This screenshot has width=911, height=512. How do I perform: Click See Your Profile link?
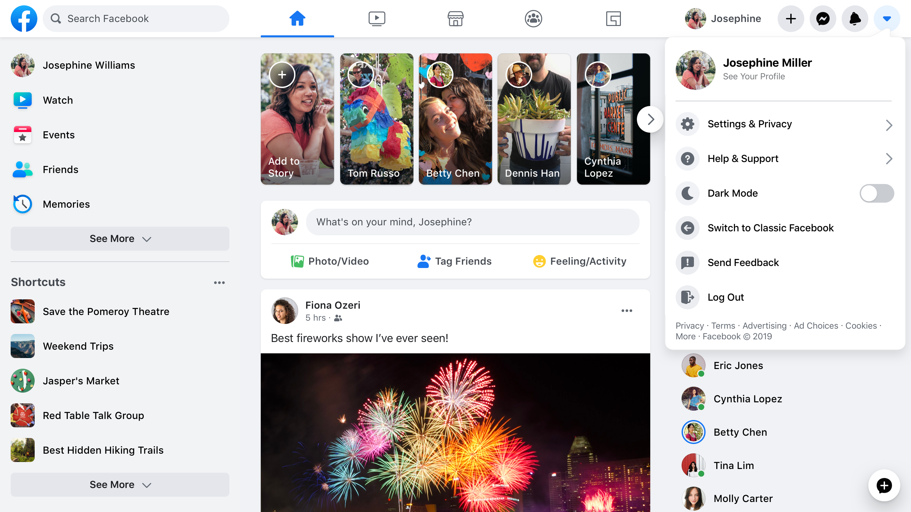click(x=753, y=76)
